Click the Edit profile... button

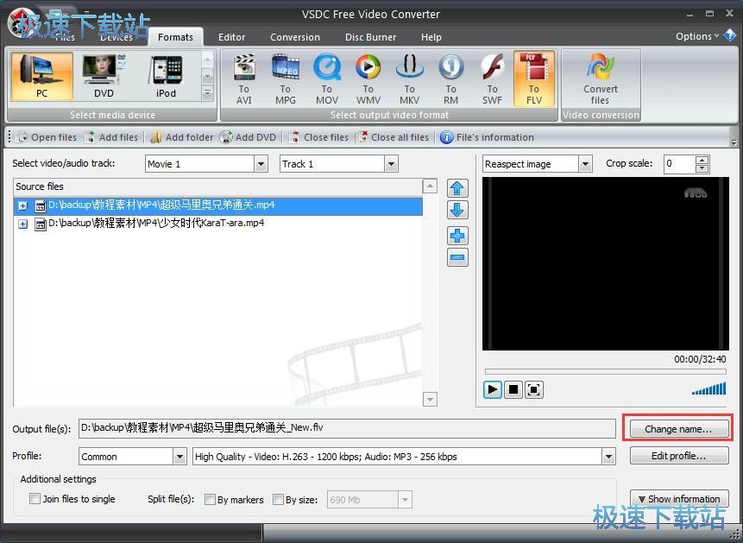tap(678, 456)
